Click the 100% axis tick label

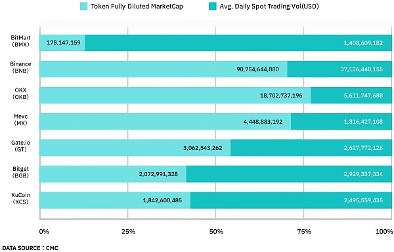click(384, 232)
